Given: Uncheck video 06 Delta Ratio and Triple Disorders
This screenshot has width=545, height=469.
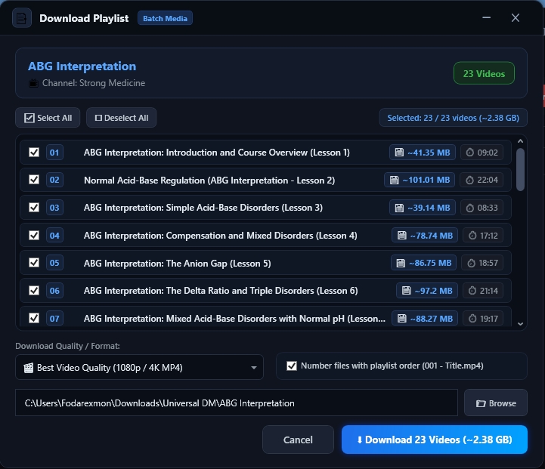Looking at the screenshot, I should coord(34,290).
